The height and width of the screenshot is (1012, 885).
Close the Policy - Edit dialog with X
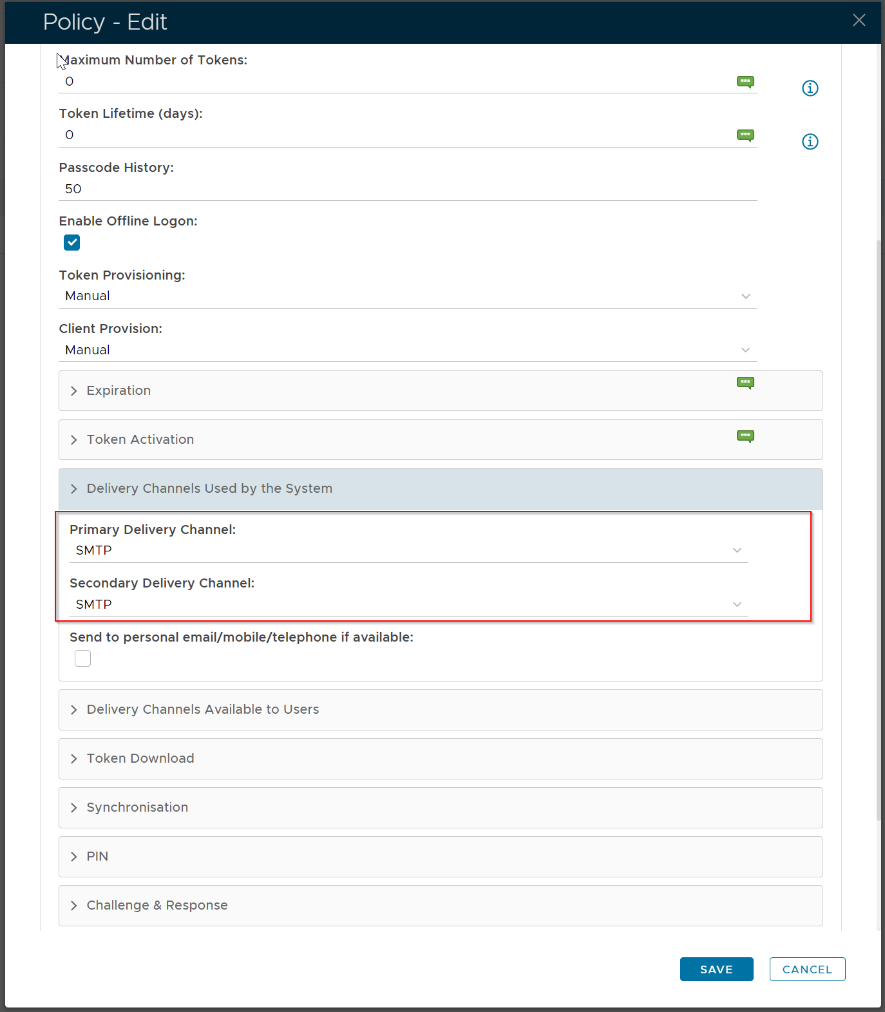[859, 21]
